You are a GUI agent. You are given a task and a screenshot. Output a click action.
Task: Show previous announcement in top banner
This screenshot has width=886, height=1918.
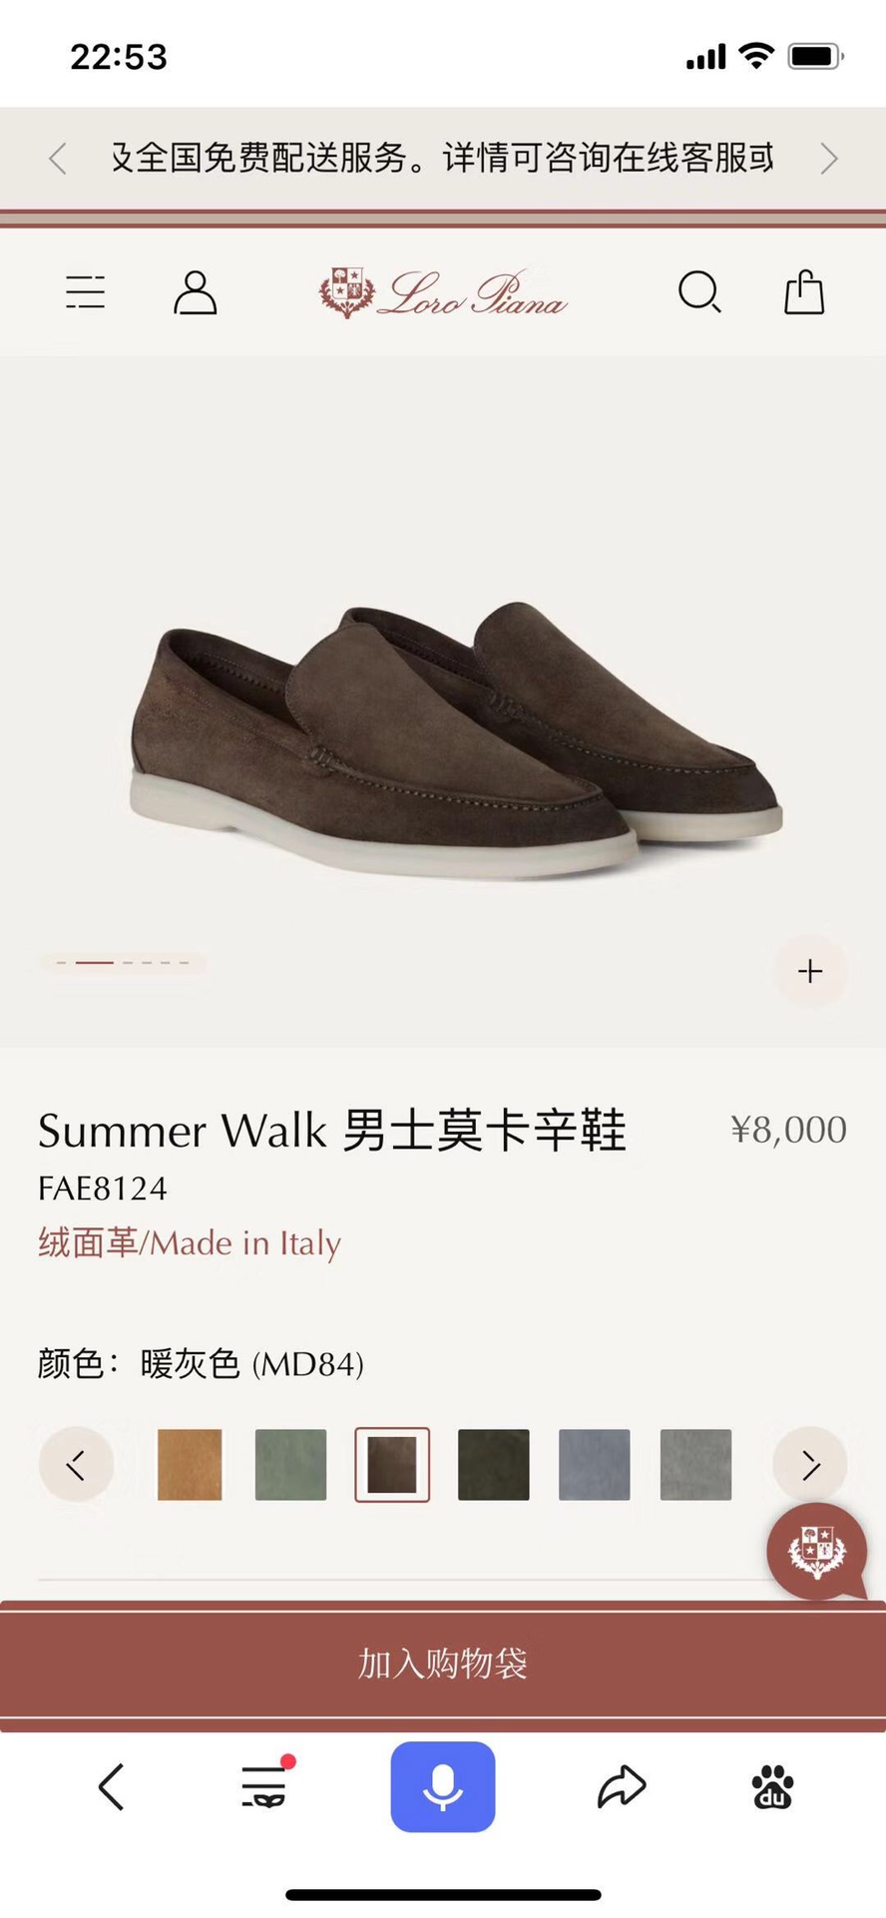[58, 158]
